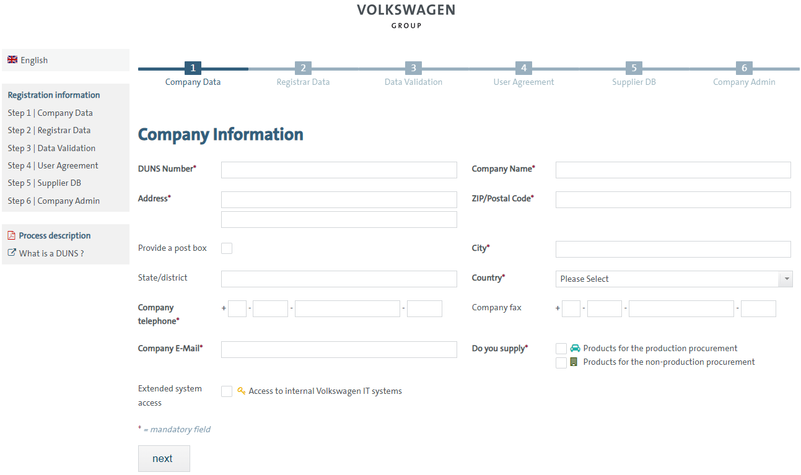Click the City input field
This screenshot has width=801, height=475.
tap(673, 249)
